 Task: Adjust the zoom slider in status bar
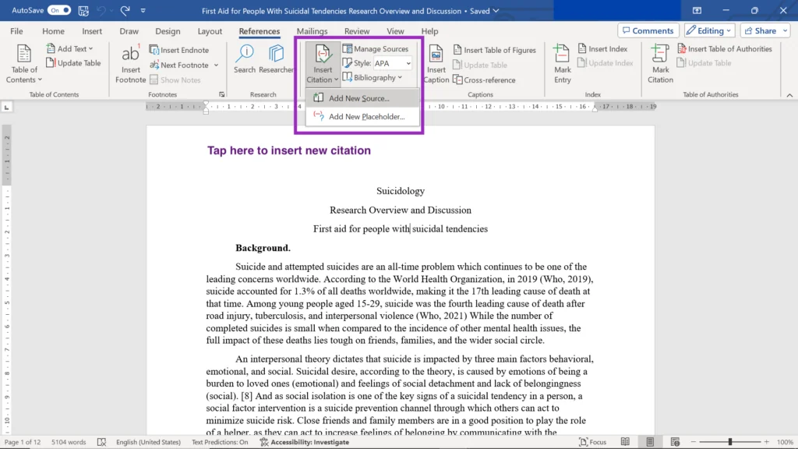click(730, 442)
